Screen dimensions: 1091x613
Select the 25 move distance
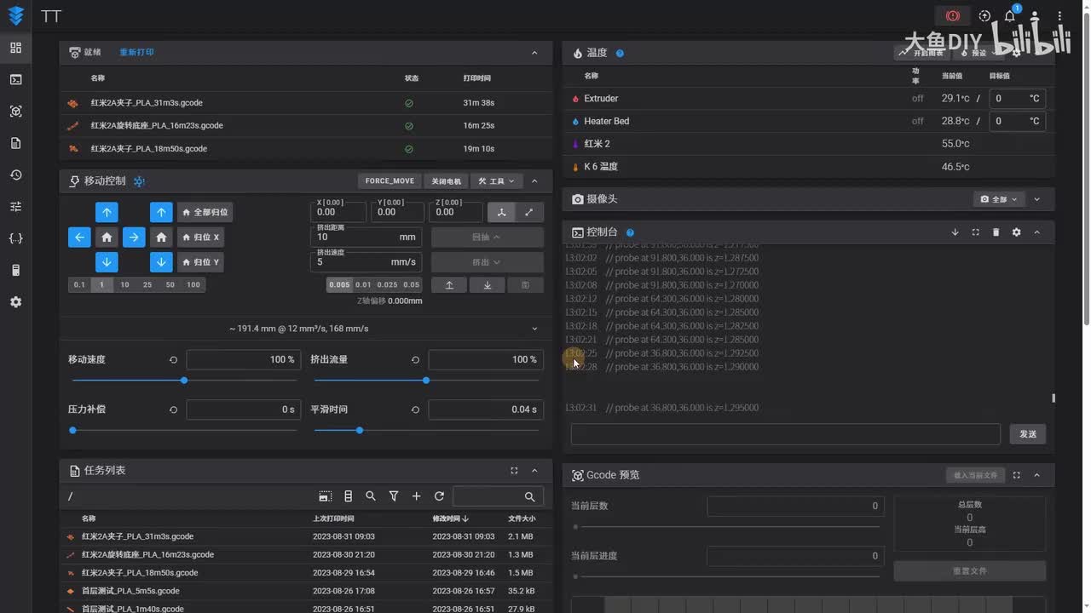[x=147, y=284]
